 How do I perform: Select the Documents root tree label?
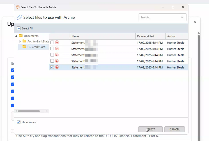pos(31,36)
